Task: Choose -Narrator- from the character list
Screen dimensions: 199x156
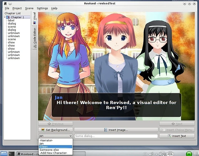Action: click(55, 140)
